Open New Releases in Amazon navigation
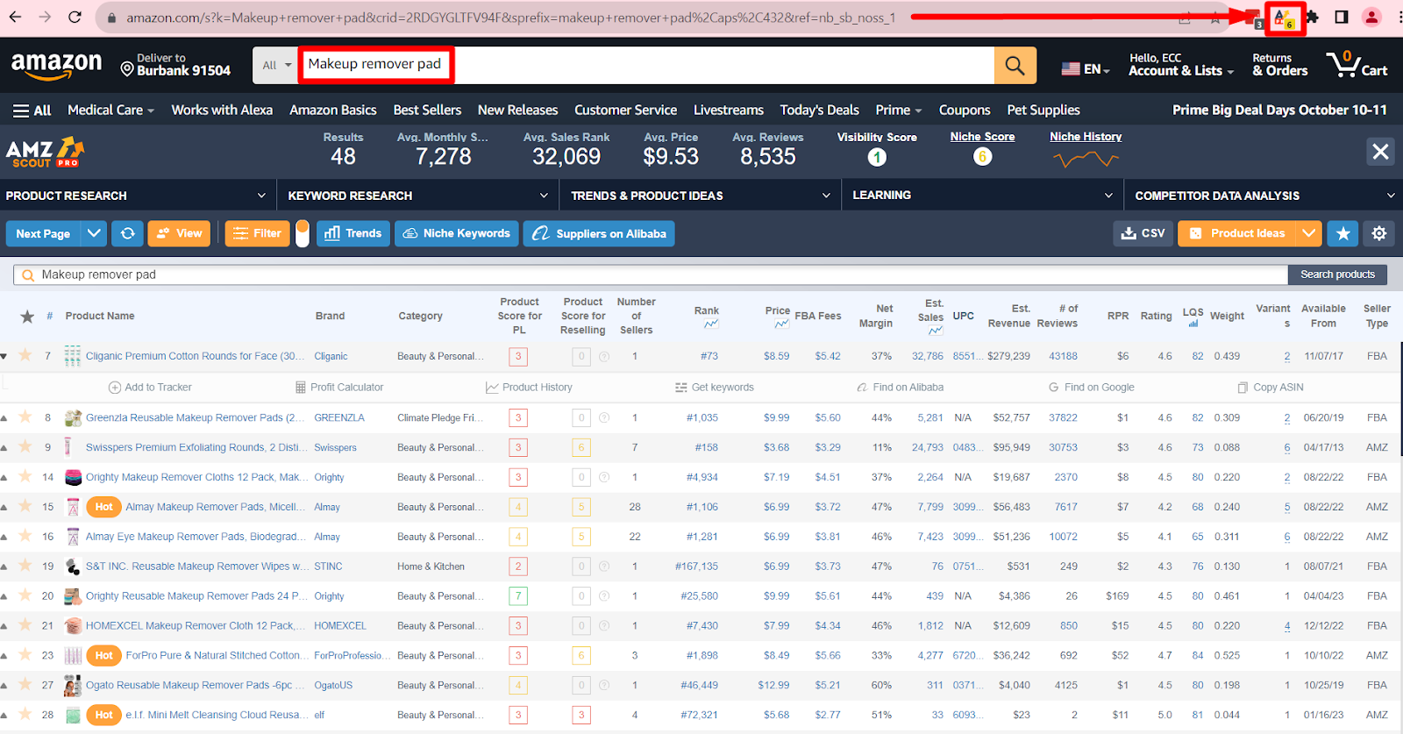This screenshot has width=1403, height=734. [517, 110]
